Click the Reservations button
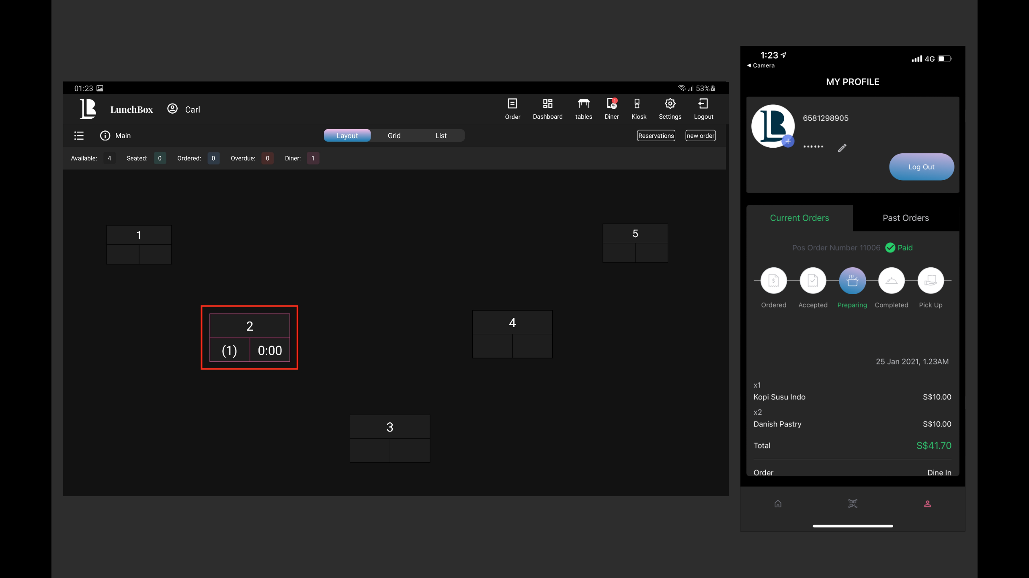Viewport: 1029px width, 578px height. point(656,136)
